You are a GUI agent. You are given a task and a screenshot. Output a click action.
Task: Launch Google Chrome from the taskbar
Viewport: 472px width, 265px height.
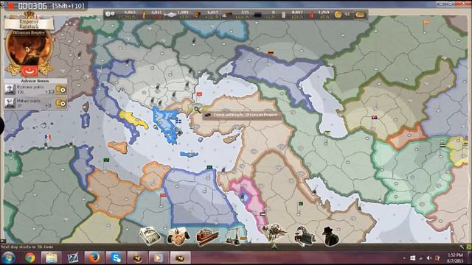pyautogui.click(x=29, y=258)
